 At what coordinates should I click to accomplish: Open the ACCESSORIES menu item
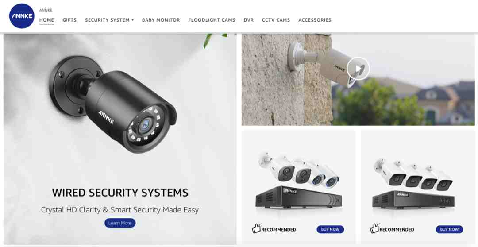(315, 20)
